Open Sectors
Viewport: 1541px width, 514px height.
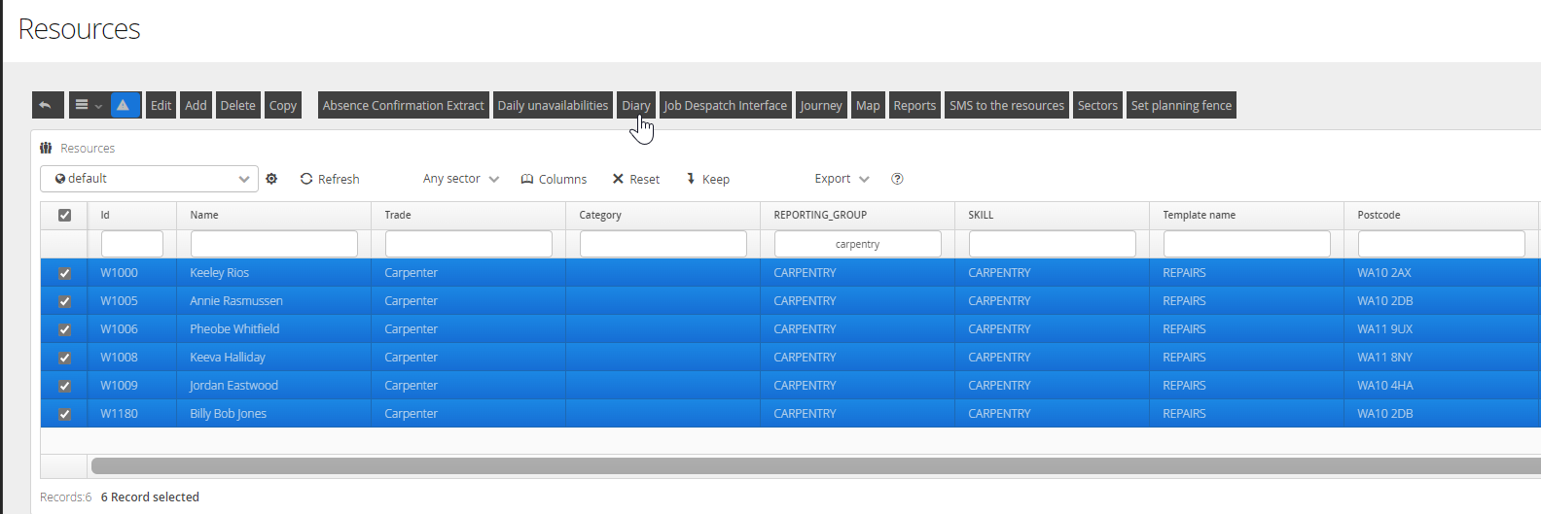pos(1097,105)
